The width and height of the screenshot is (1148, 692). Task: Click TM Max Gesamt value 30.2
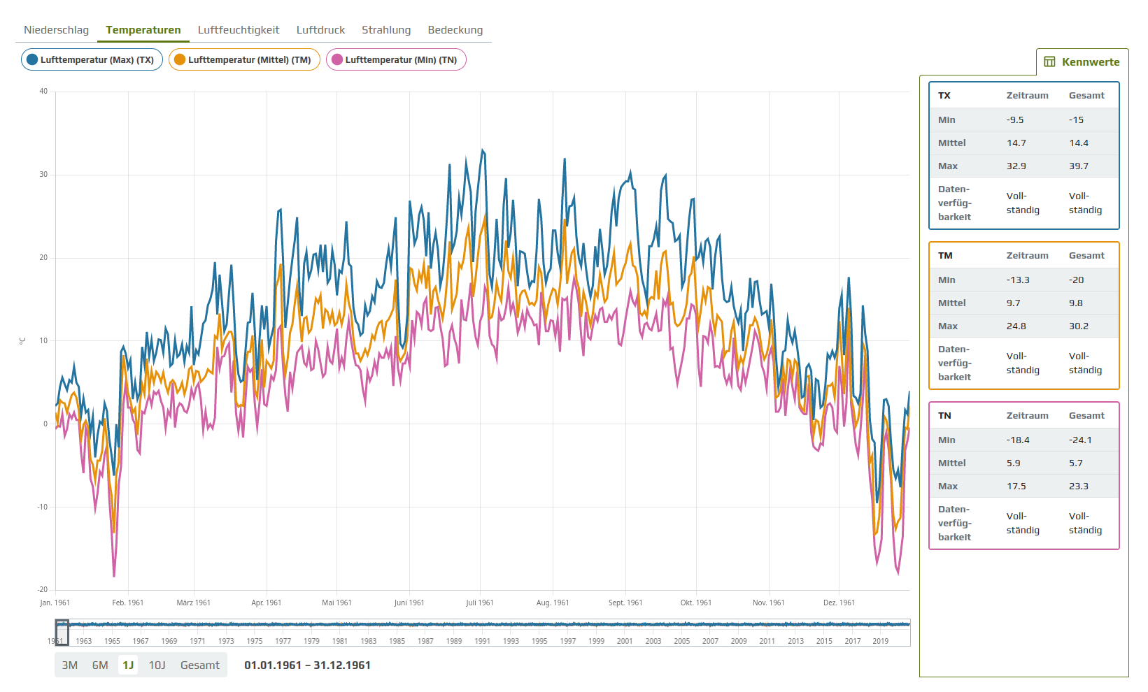click(x=1079, y=326)
